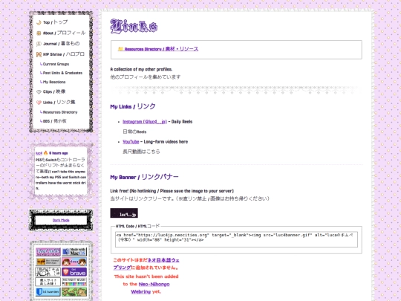Click the speech bubble icon beside Journal
The image size is (401, 301).
(x=39, y=44)
